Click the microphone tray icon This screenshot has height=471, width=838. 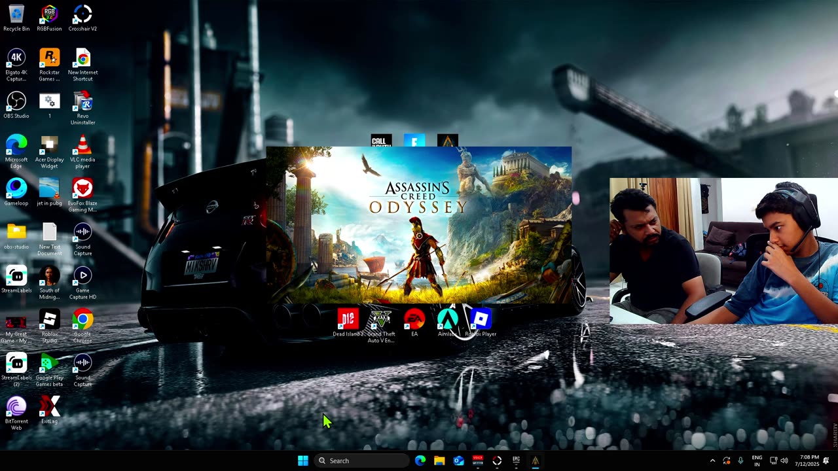tap(740, 461)
